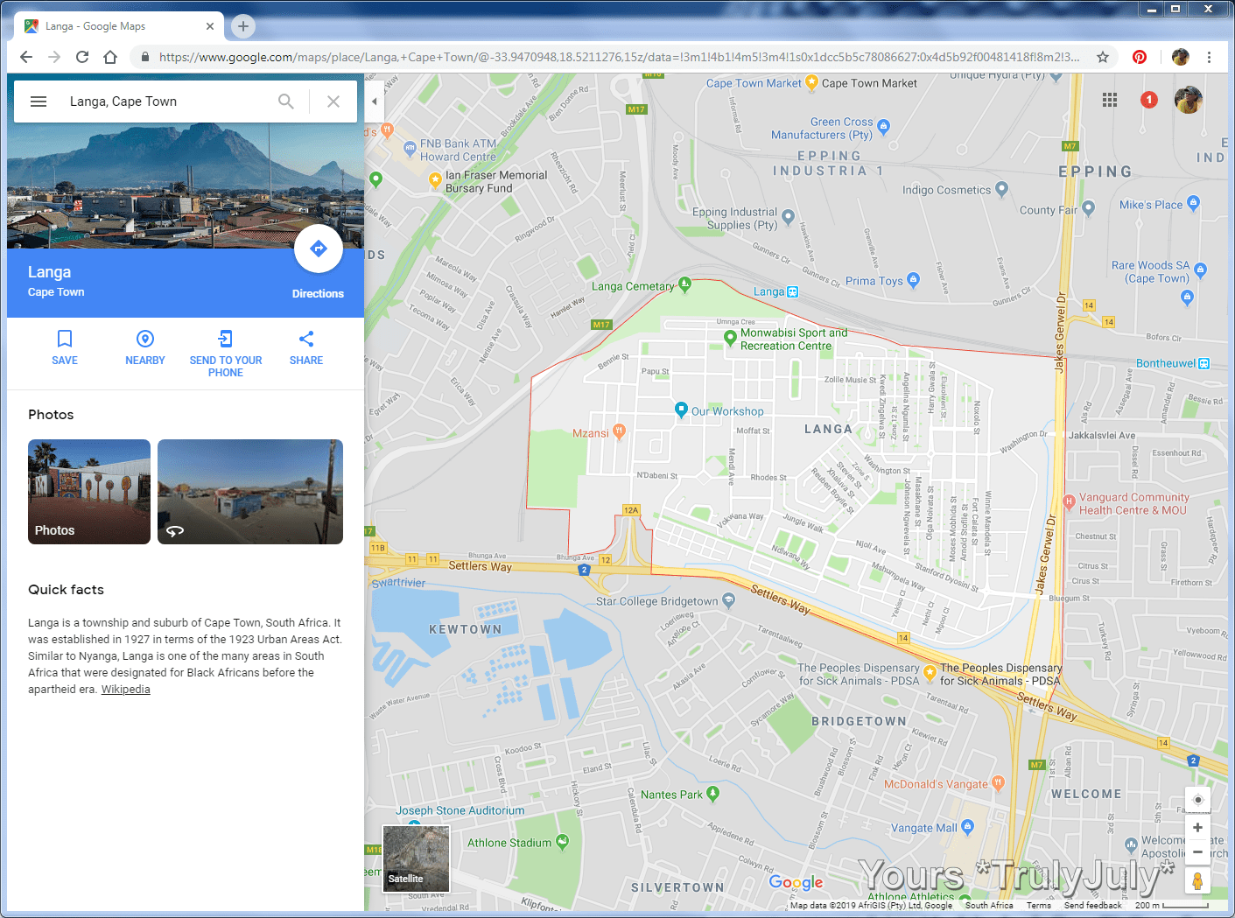Open the Wikipedia link in Quick facts

tap(125, 689)
